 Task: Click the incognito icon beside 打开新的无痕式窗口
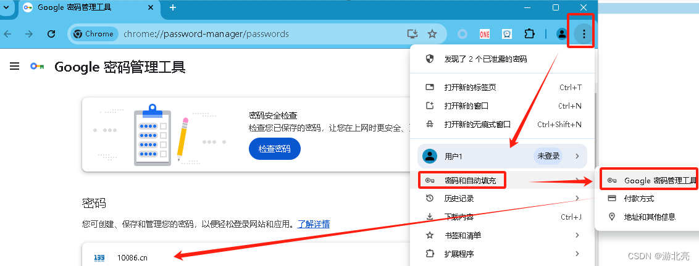[x=430, y=124]
